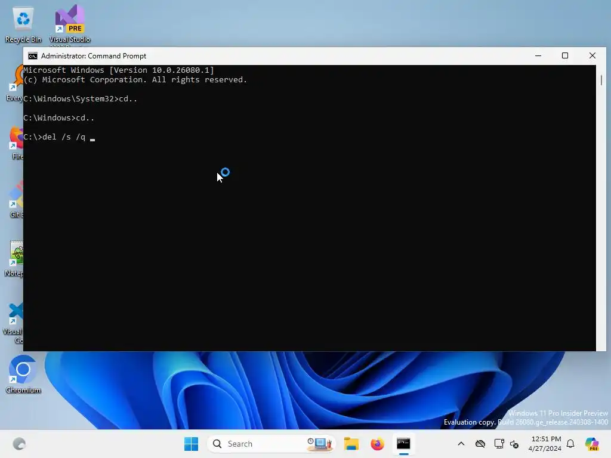The height and width of the screenshot is (458, 611).
Task: Click the cloud sync tray icon
Action: tap(480, 444)
